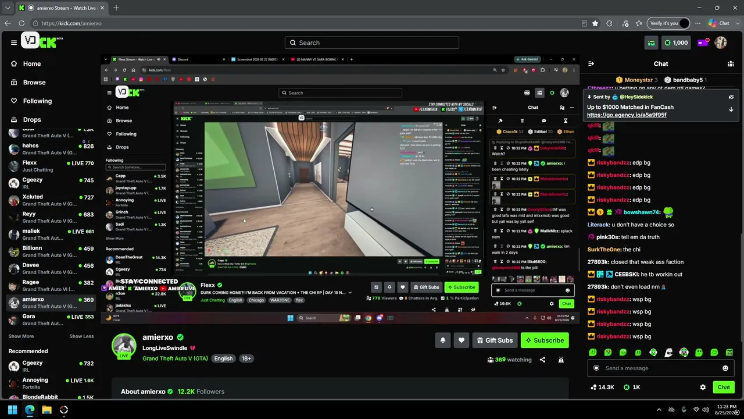
Task: Open the Xcluted channel in sidebar
Action: click(x=51, y=200)
